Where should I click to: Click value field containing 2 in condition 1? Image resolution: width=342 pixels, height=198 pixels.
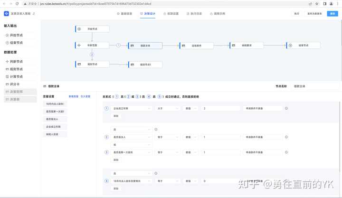[220, 108]
